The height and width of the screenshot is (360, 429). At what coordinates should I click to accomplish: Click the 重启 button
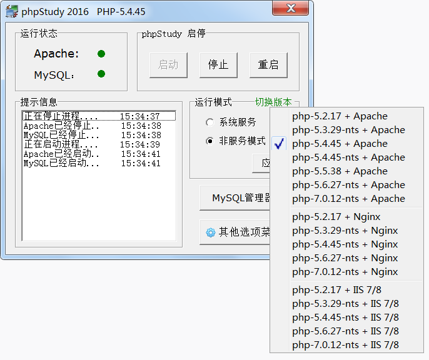point(268,66)
